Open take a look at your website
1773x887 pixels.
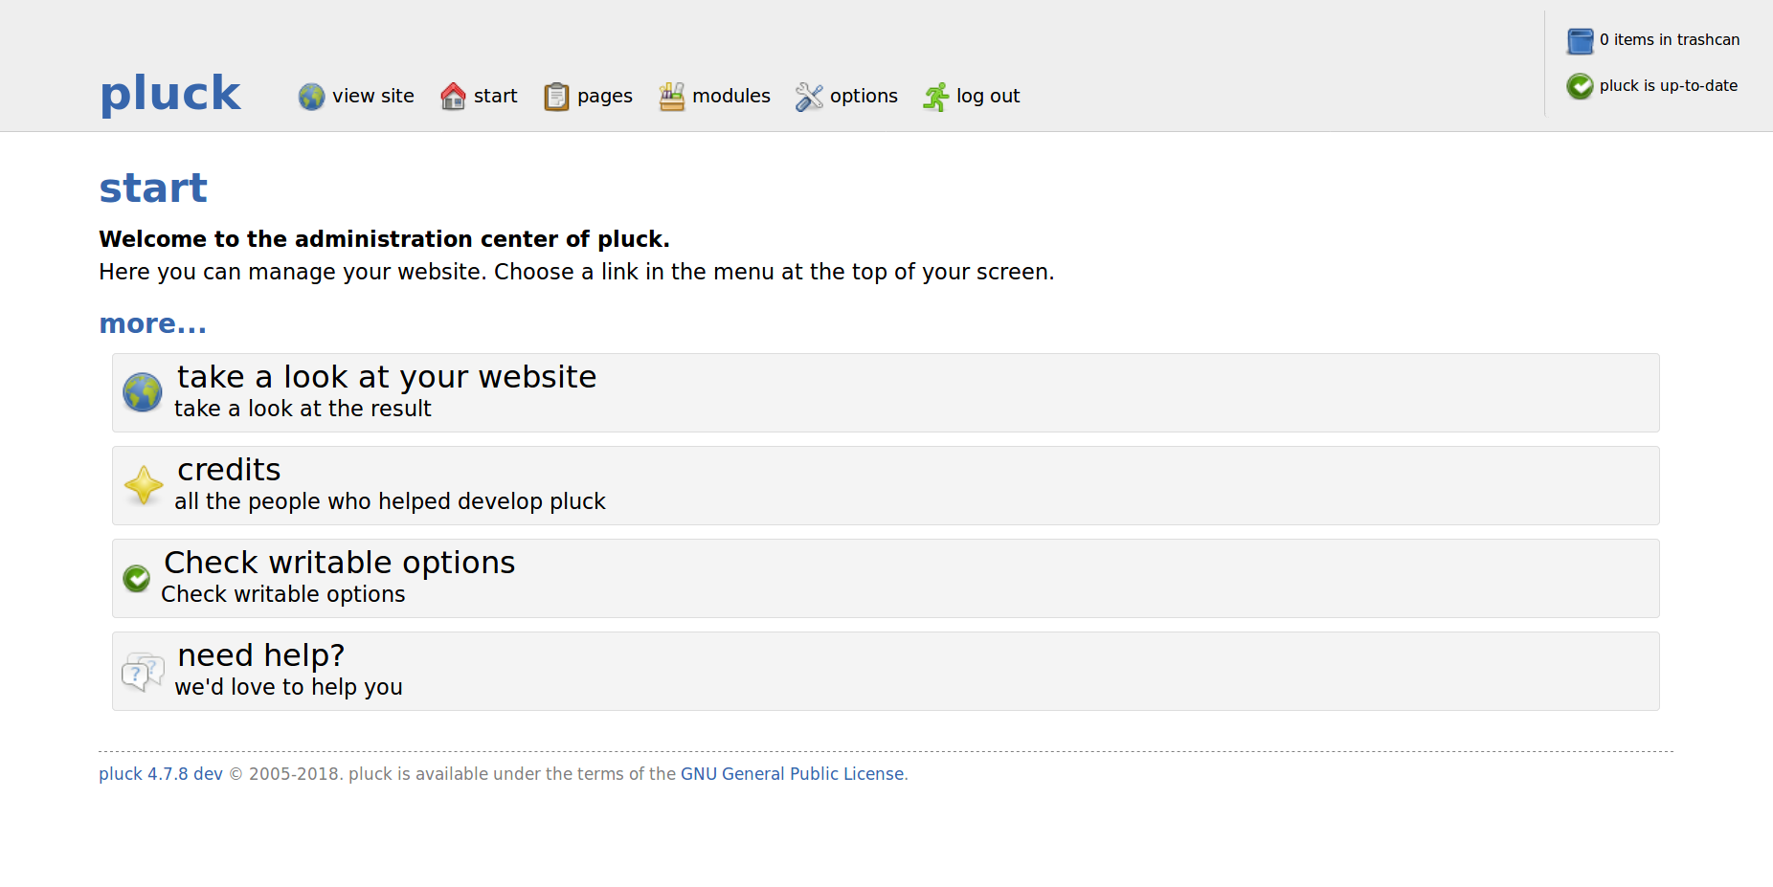[886, 392]
